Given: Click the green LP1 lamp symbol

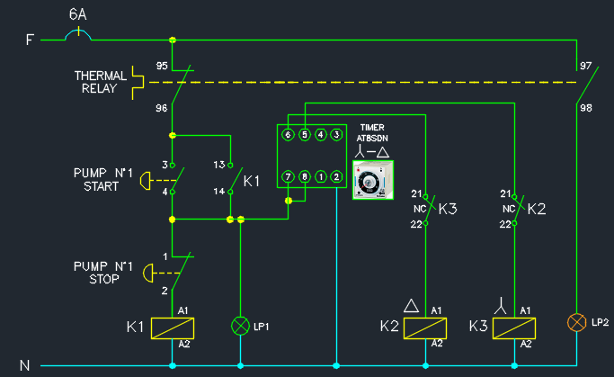Looking at the screenshot, I should 240,326.
